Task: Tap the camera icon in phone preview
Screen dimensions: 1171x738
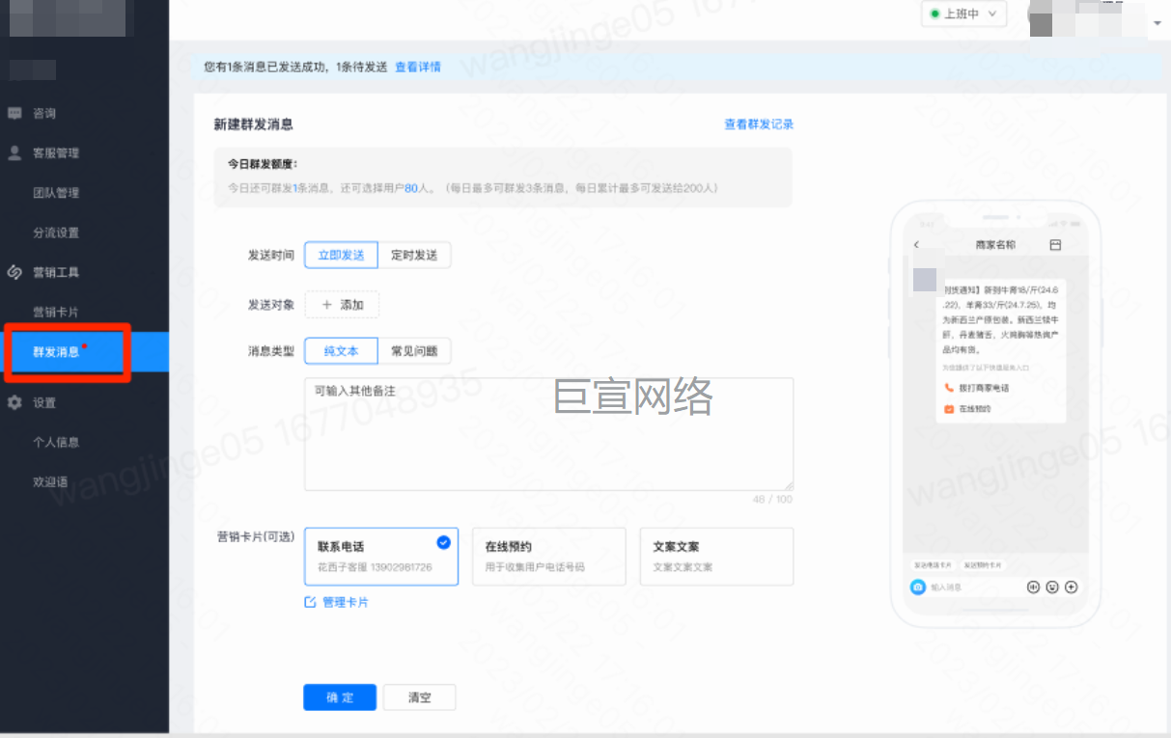Action: [x=917, y=587]
